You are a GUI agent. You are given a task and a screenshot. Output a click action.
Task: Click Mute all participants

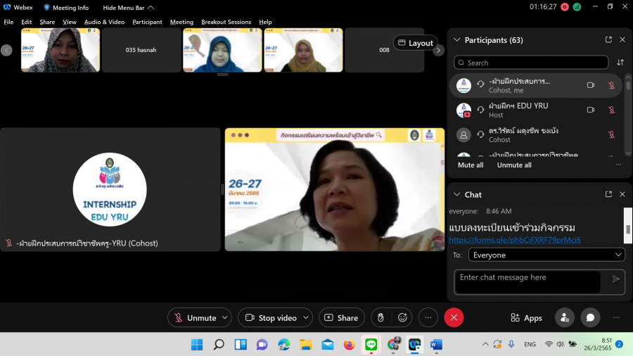point(471,165)
